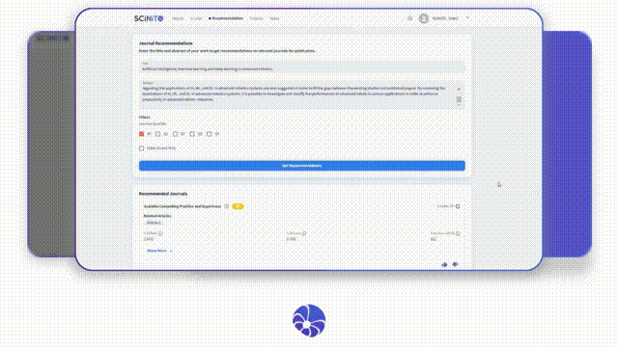Uncheck the Q1 quartile checkbox
Screen dimensions: 618x347
tap(142, 134)
